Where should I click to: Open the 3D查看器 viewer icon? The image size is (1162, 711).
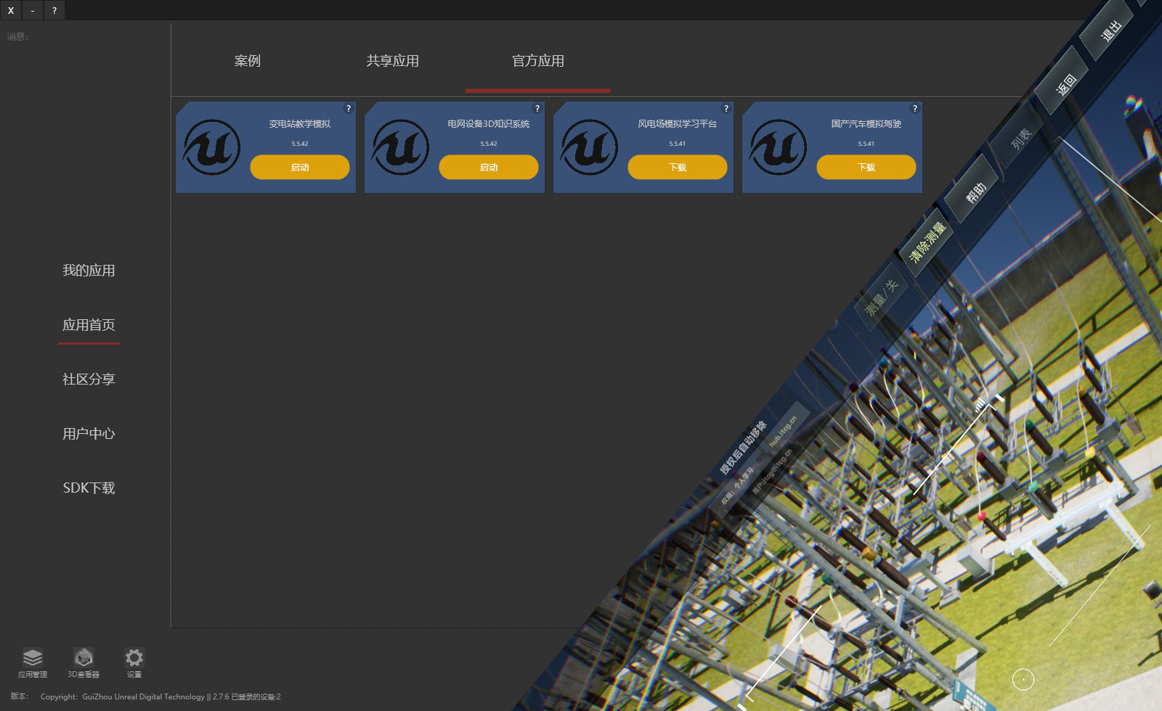point(84,659)
